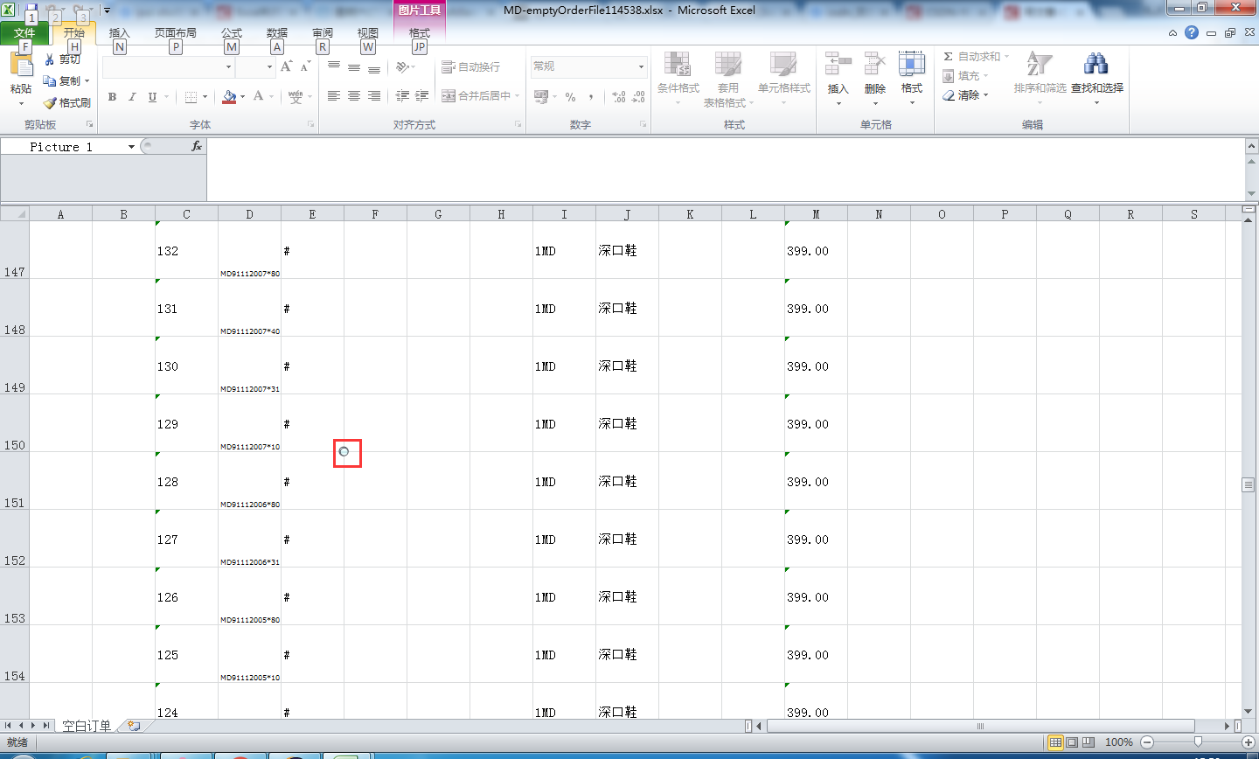Select the Format Painter (格式刷) brush
This screenshot has height=759, width=1259.
point(67,102)
